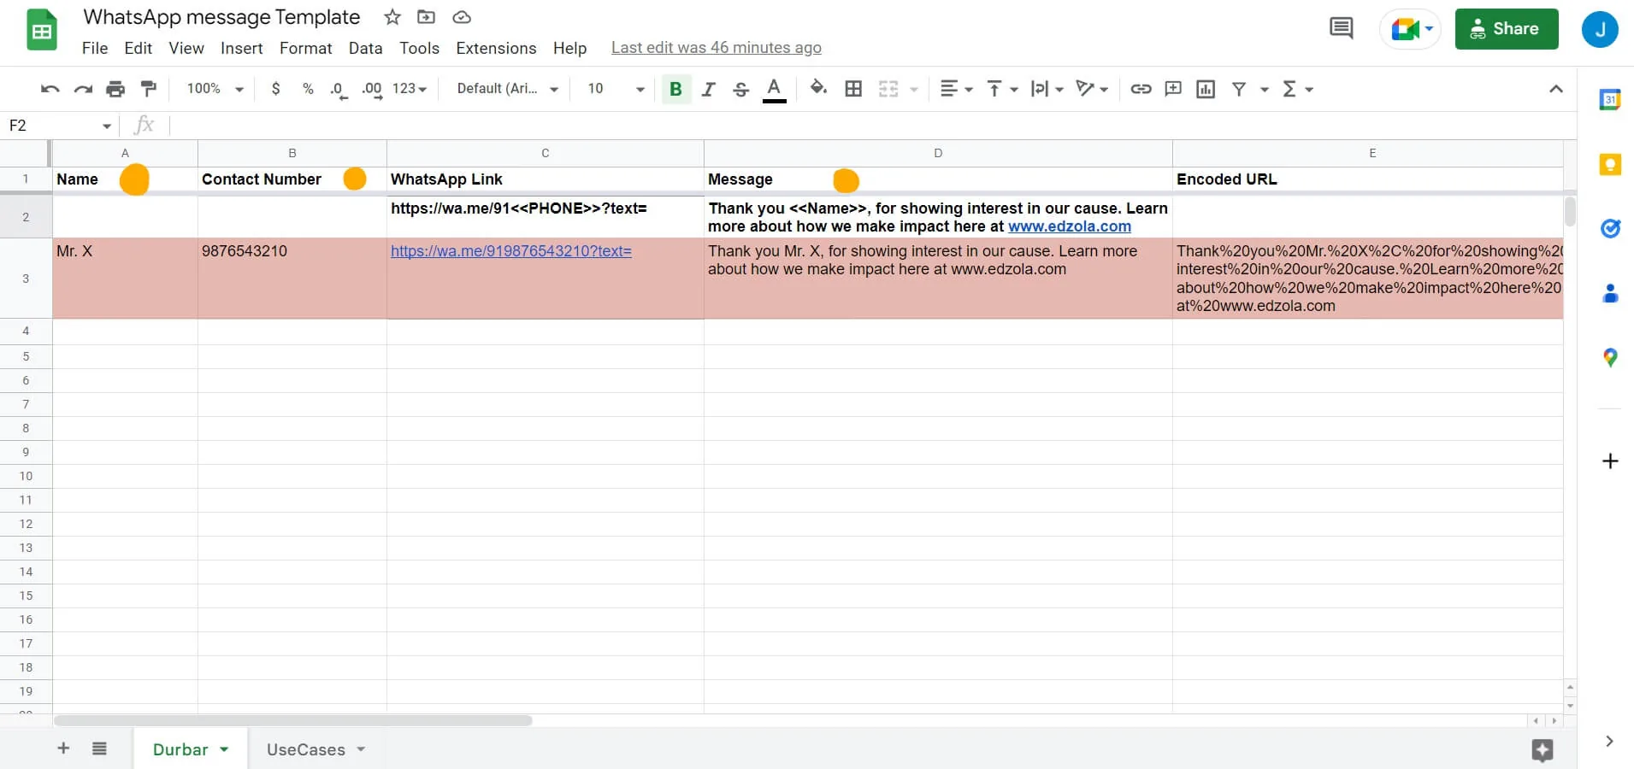Viewport: 1634px width, 769px height.
Task: Open the Extensions menu
Action: coord(496,48)
